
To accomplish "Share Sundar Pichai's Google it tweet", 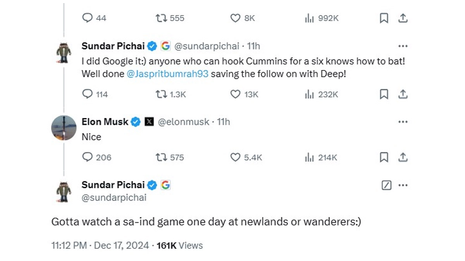I will click(403, 94).
